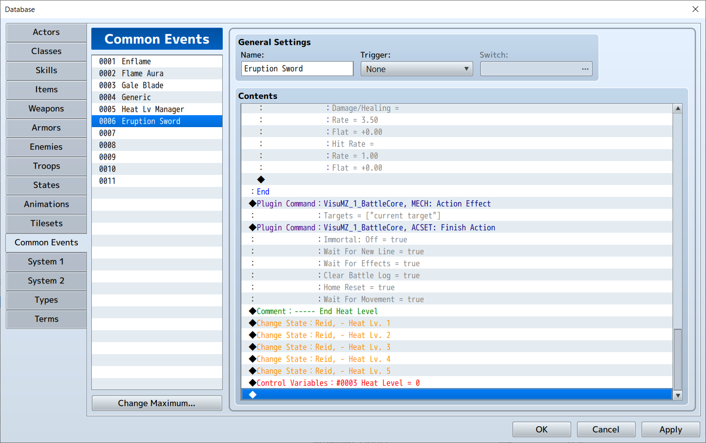706x443 pixels.
Task: Click scrollbar down arrow in Contents
Action: point(677,395)
